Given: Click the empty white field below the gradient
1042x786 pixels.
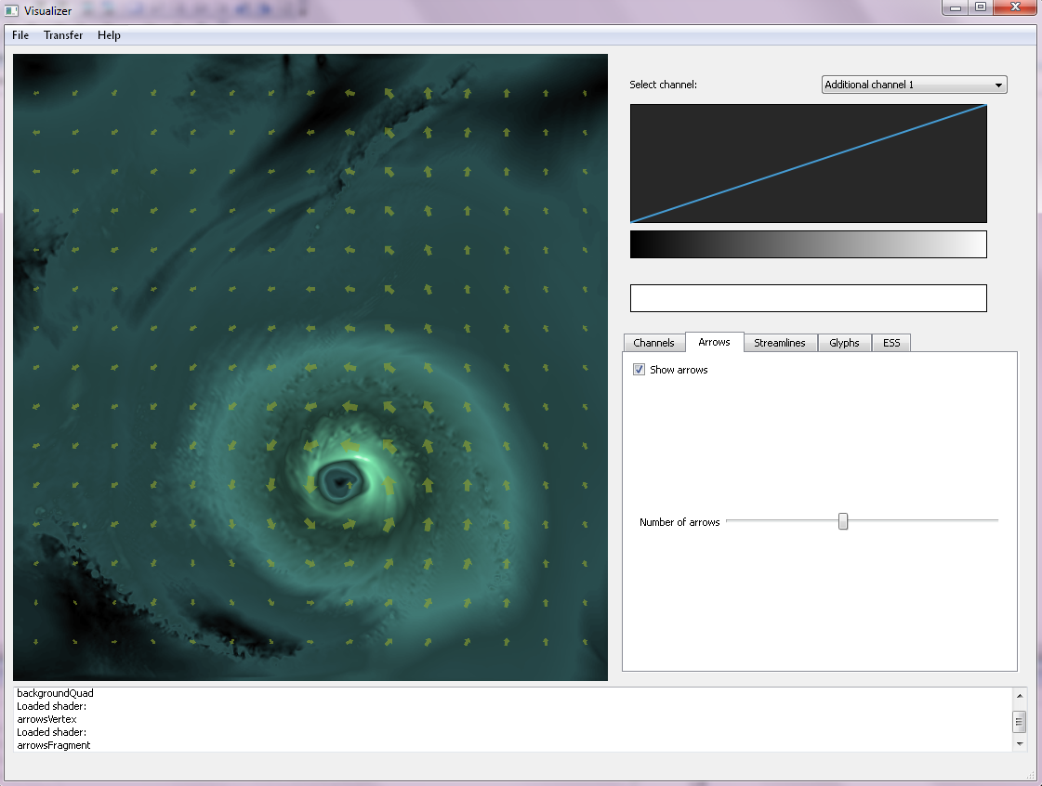Looking at the screenshot, I should click(808, 298).
